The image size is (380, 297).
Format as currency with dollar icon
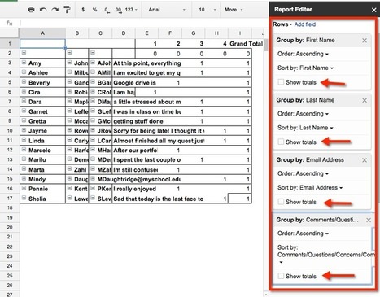[x=83, y=10]
